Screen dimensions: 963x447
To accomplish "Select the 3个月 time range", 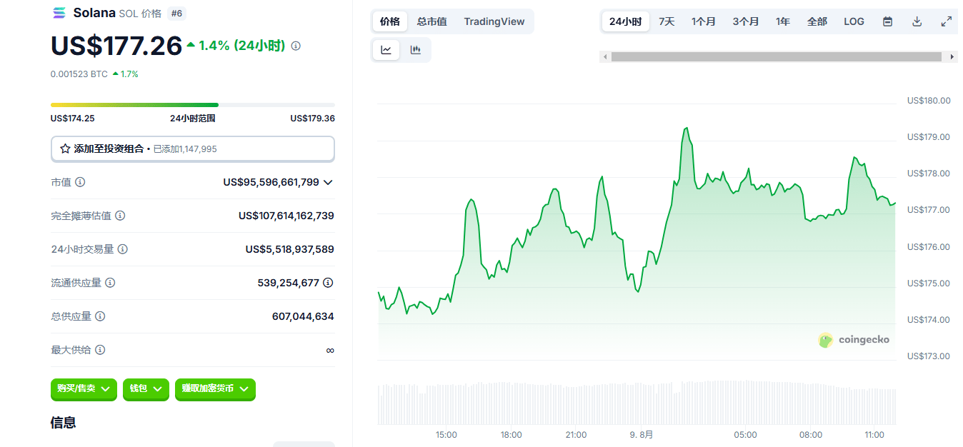I will (x=746, y=21).
